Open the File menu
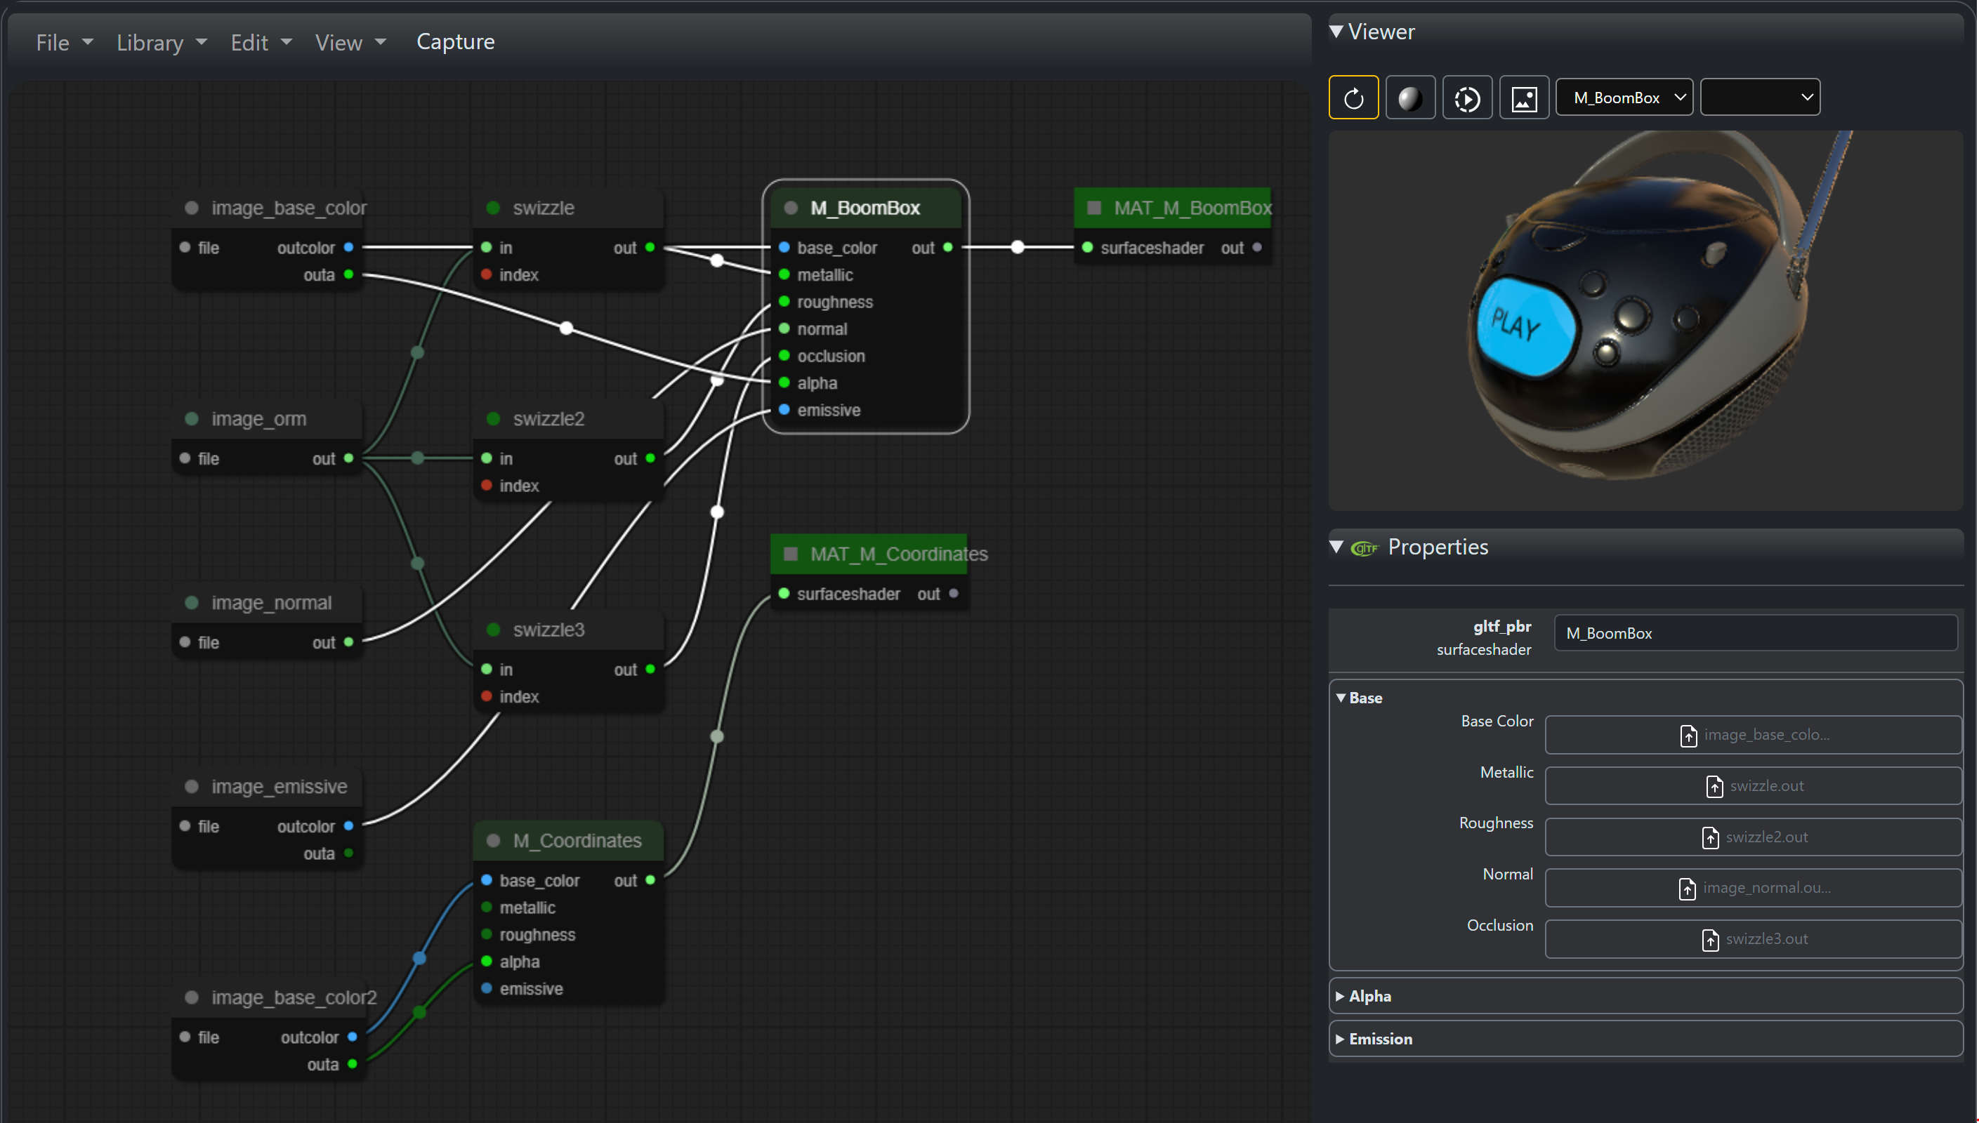The image size is (1979, 1123). pos(53,42)
